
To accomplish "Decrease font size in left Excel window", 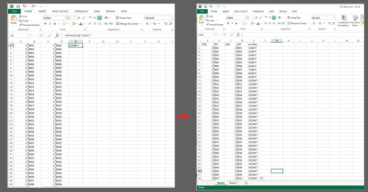I will pyautogui.click(x=84, y=18).
